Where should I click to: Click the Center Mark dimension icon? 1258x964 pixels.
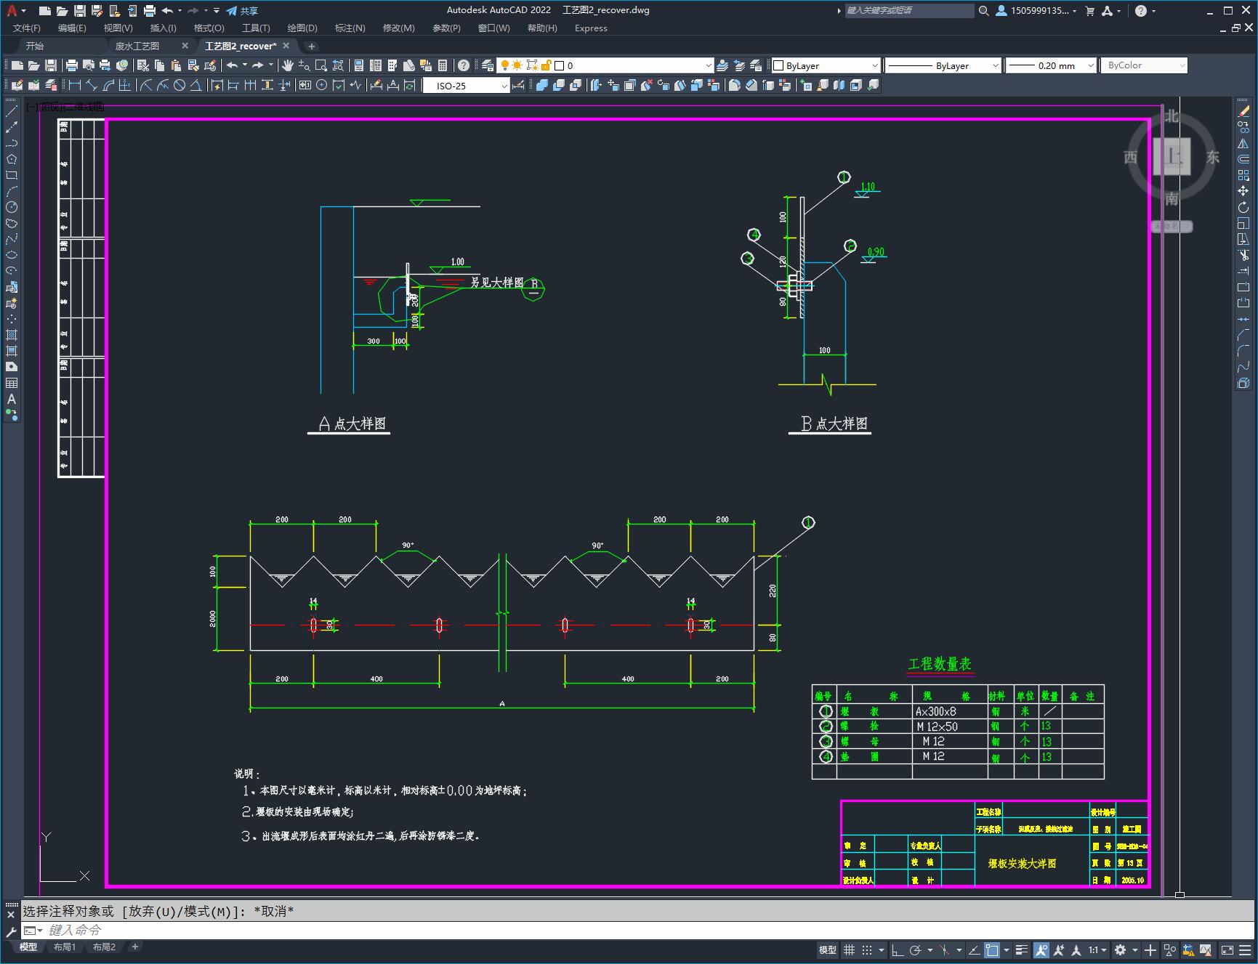322,85
